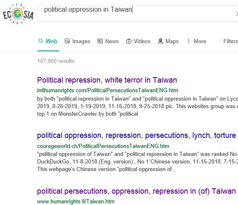
Task: Click the three-dot More icon
Action: [189, 41]
